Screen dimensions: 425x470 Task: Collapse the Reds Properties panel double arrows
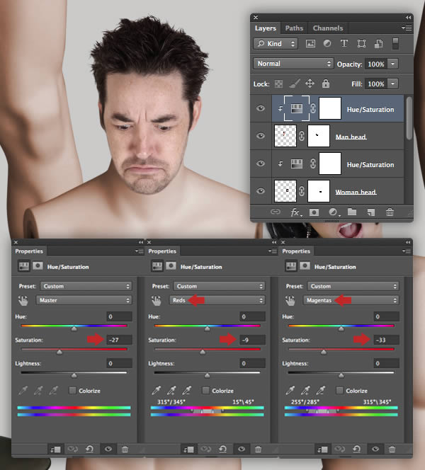click(x=274, y=242)
